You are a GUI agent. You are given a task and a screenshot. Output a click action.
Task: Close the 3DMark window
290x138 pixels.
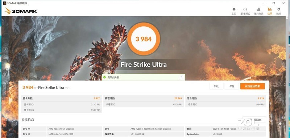pos(283,3)
